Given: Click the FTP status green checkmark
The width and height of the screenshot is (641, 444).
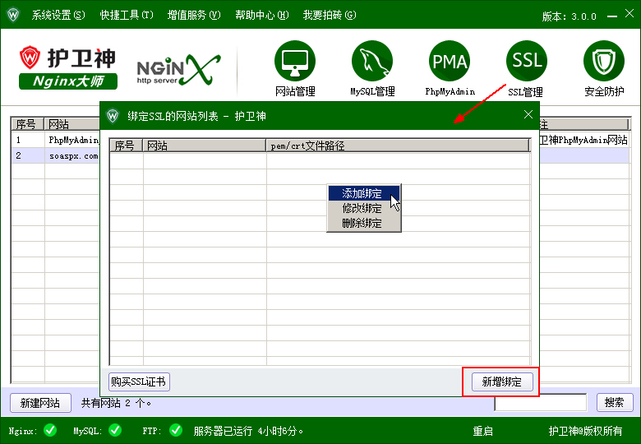Looking at the screenshot, I should (x=175, y=430).
